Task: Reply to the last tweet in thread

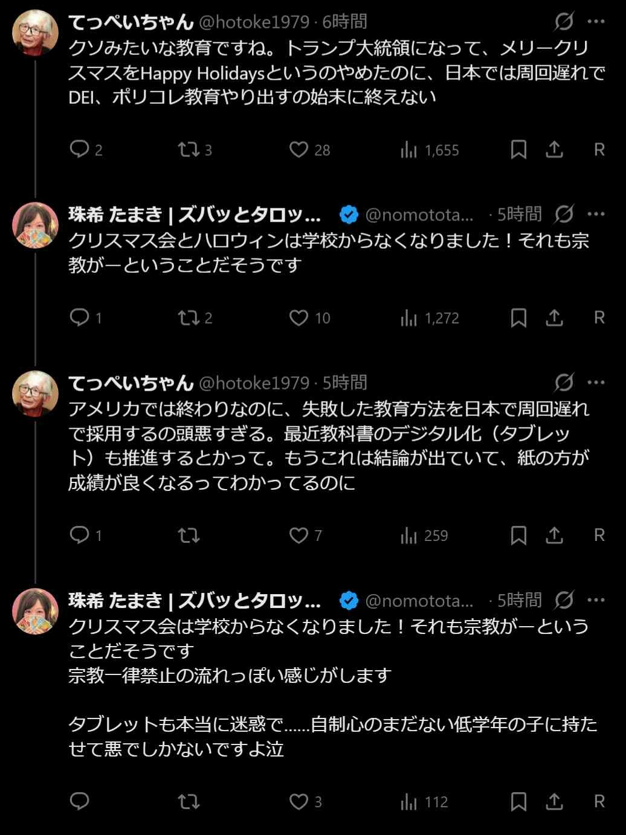Action: (x=80, y=801)
